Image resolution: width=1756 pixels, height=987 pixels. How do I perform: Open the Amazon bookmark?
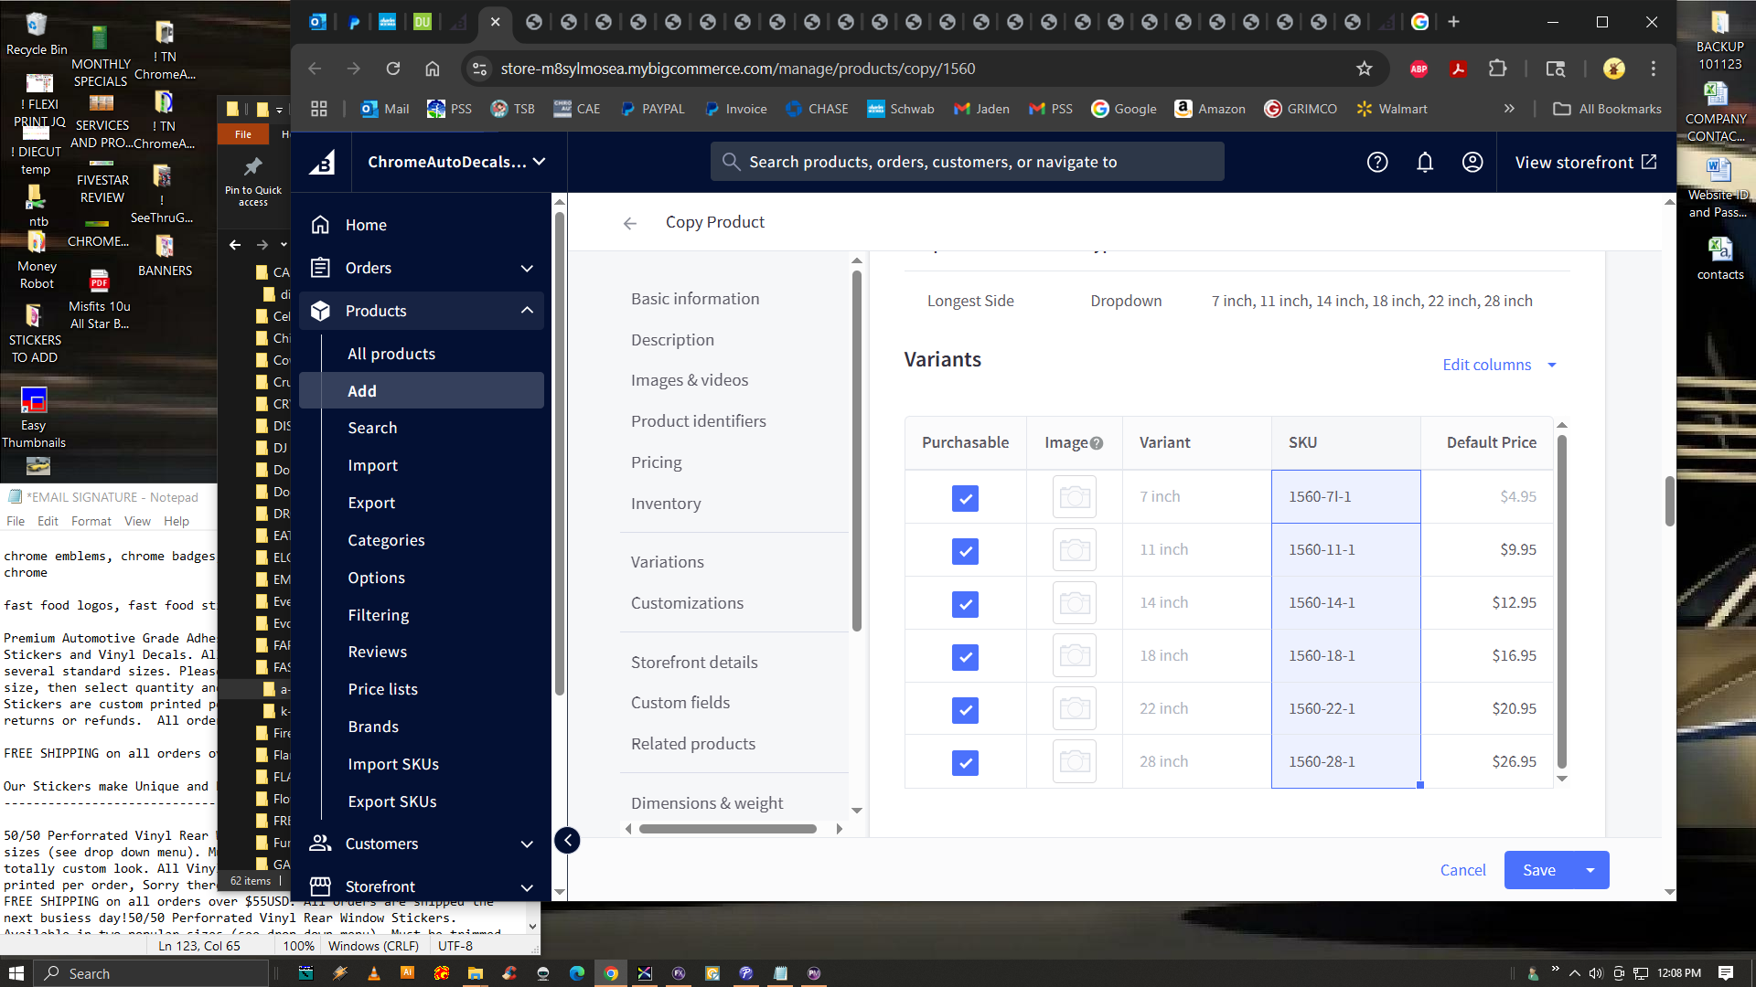pos(1210,109)
